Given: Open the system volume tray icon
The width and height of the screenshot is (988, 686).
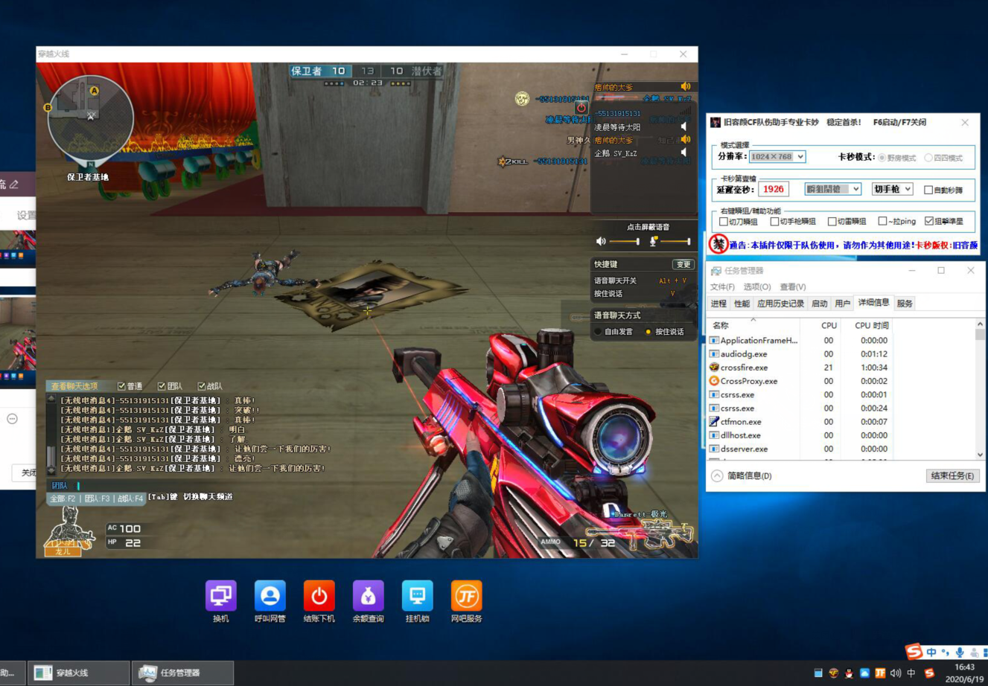Looking at the screenshot, I should pos(896,673).
